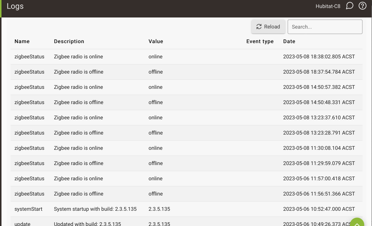Select date 2023-05-06 11:56:51.366 ACST
Viewport: 372px width, 226px height.
tap(319, 194)
